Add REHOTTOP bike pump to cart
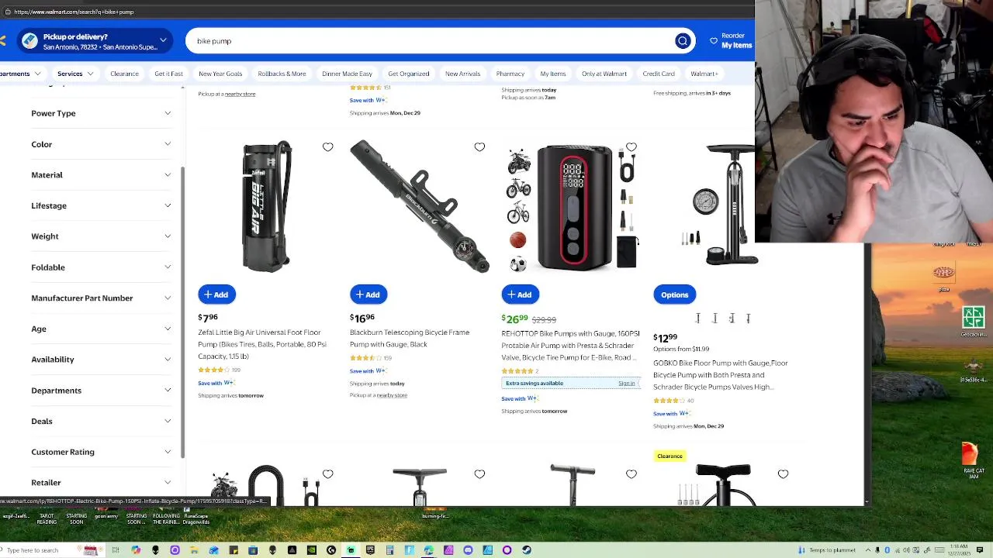The image size is (993, 558). tap(521, 294)
